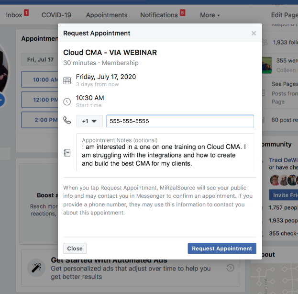Viewport: 298px width, 294px height.
Task: Click the blue Request Appointment button
Action: coord(222,249)
